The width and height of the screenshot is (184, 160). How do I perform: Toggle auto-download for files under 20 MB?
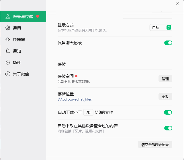(x=168, y=112)
